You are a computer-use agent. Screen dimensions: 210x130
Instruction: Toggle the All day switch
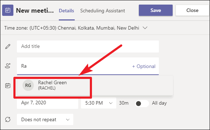pyautogui.click(x=142, y=103)
